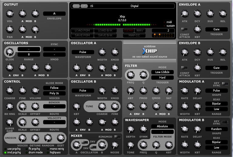Click the Filter FMOD knob
Screen dimensions: 233x157
(x=143, y=90)
